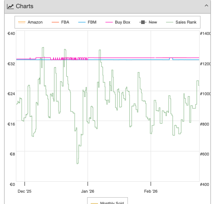Image resolution: width=215 pixels, height=204 pixels.
Task: Click the Jan '26 axis label
Action: tap(88, 191)
